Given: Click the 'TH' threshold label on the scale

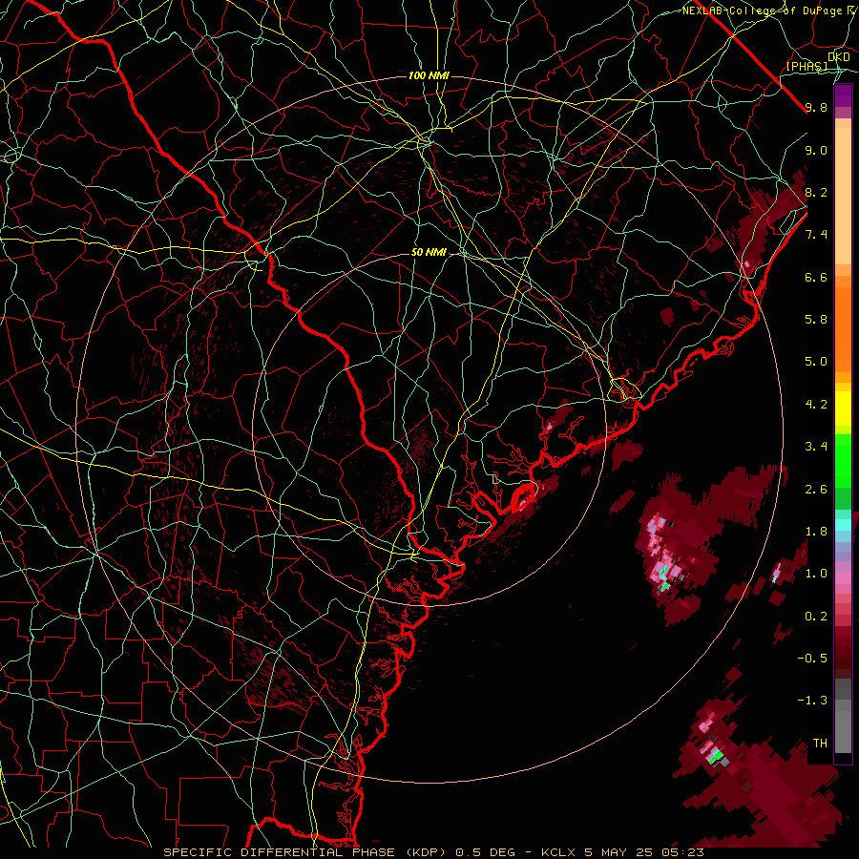Looking at the screenshot, I should tap(820, 744).
